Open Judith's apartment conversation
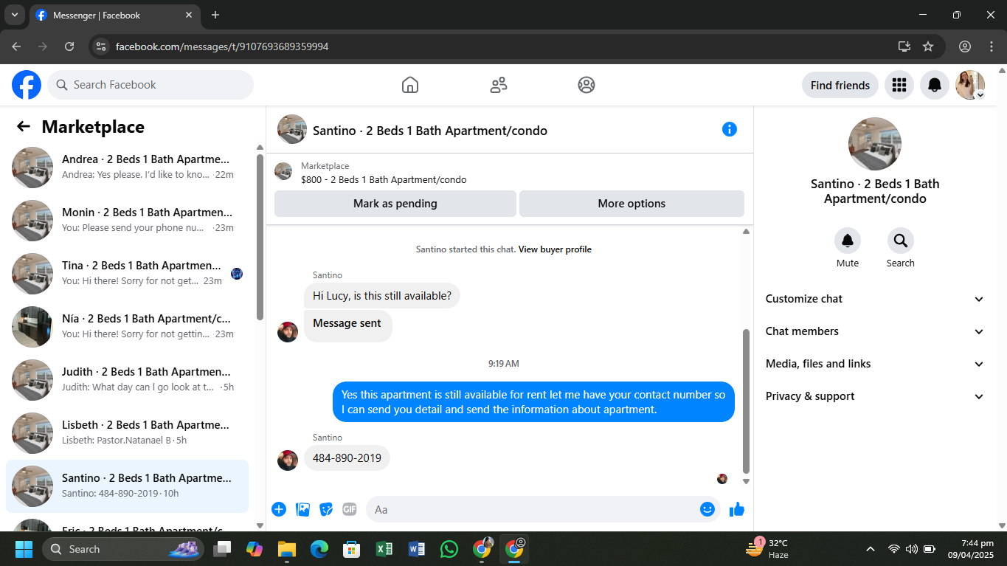The height and width of the screenshot is (566, 1007). (127, 380)
